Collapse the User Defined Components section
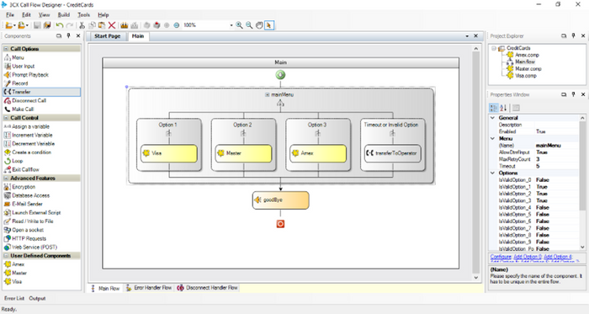 pyautogui.click(x=6, y=256)
